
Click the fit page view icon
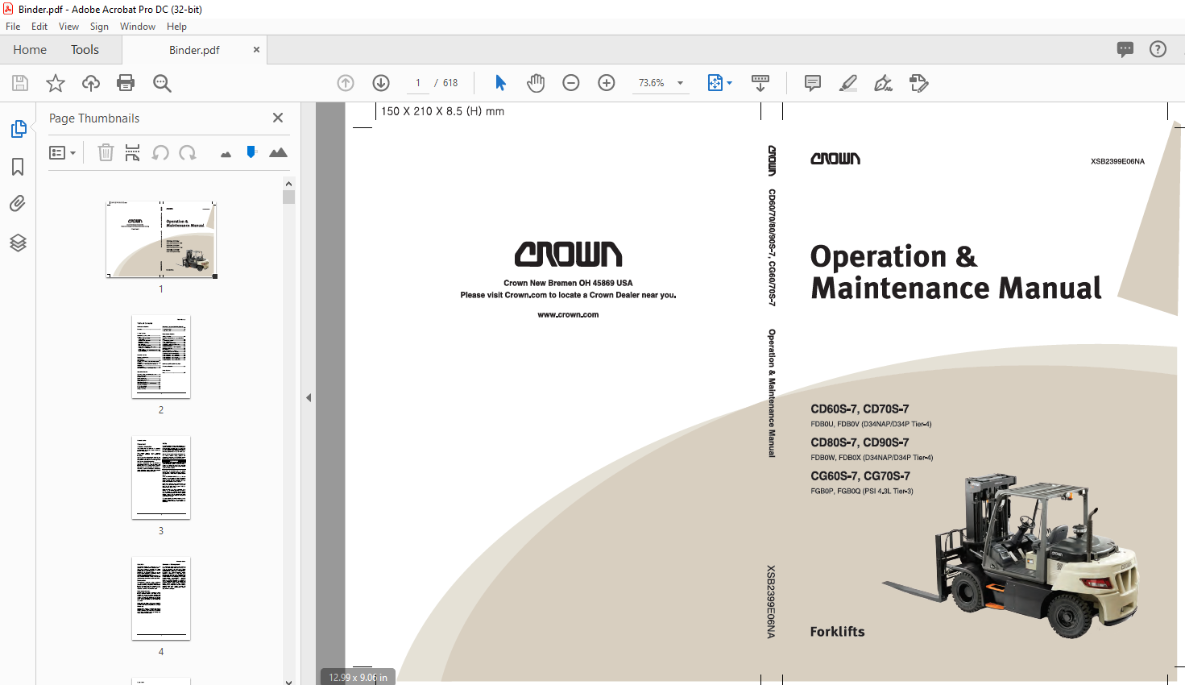coord(715,83)
